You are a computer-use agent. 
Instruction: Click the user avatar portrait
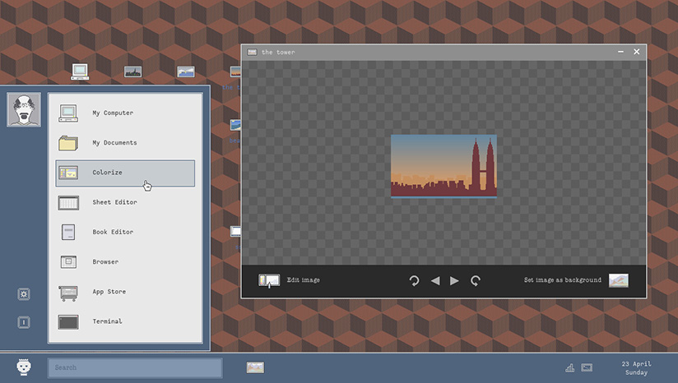click(x=24, y=109)
